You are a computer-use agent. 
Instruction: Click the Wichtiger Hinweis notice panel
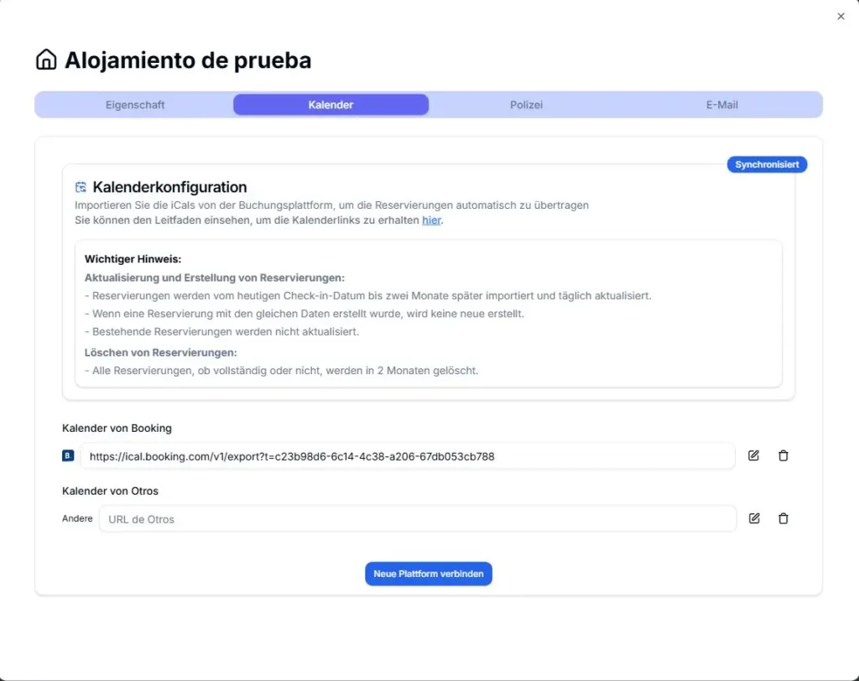click(429, 314)
